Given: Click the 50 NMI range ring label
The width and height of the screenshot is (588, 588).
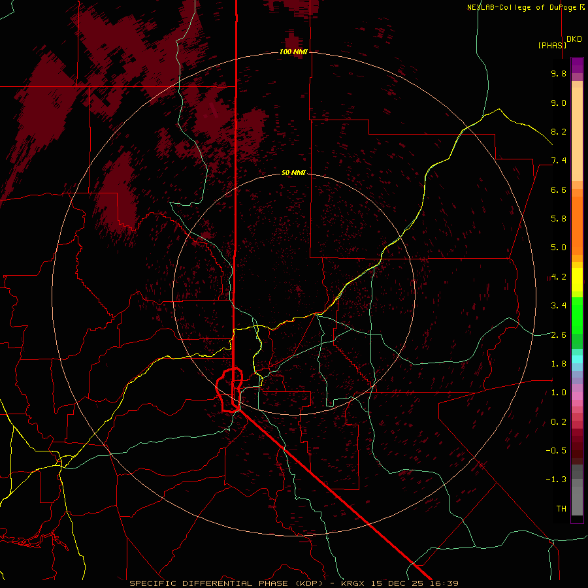Looking at the screenshot, I should pyautogui.click(x=293, y=172).
